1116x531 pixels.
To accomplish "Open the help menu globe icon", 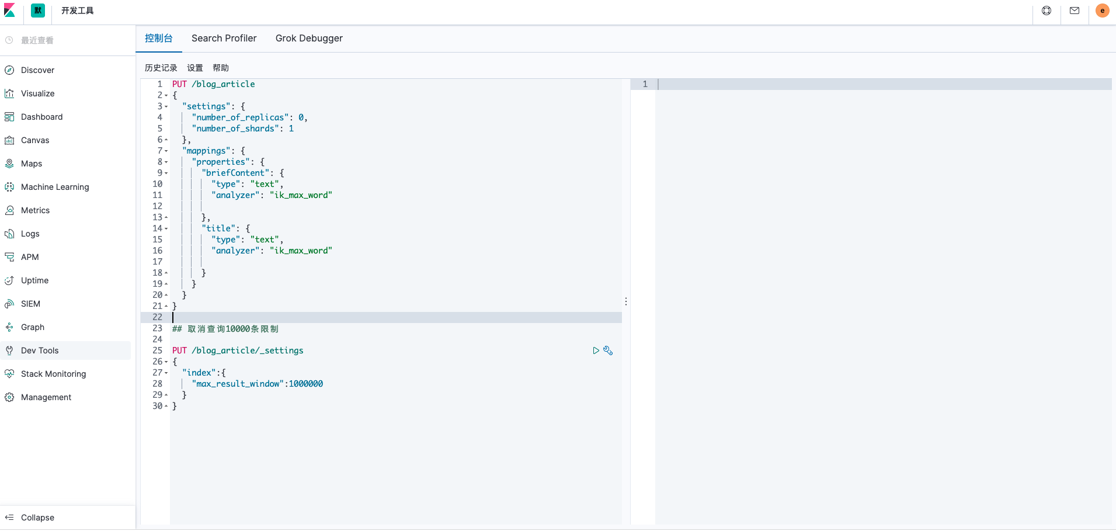I will point(1047,11).
